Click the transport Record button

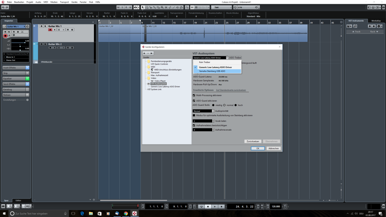click(x=222, y=206)
